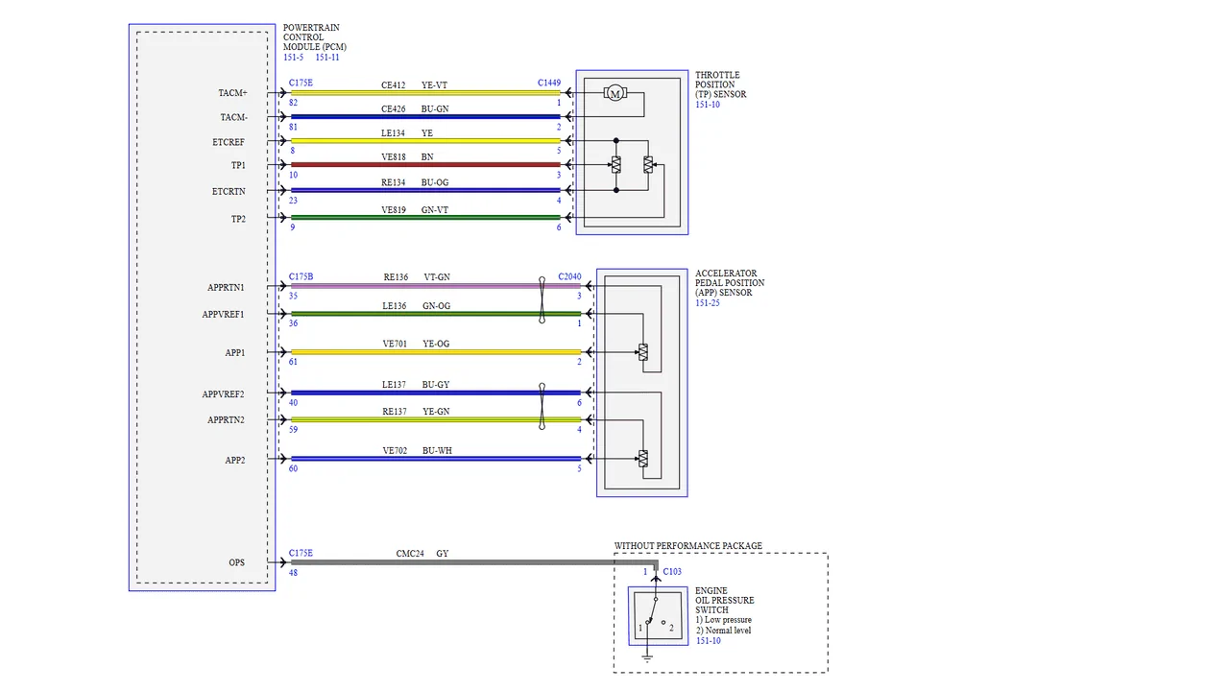Click the APPRTN2 pin label
The height and width of the screenshot is (691, 1229).
[x=226, y=420]
